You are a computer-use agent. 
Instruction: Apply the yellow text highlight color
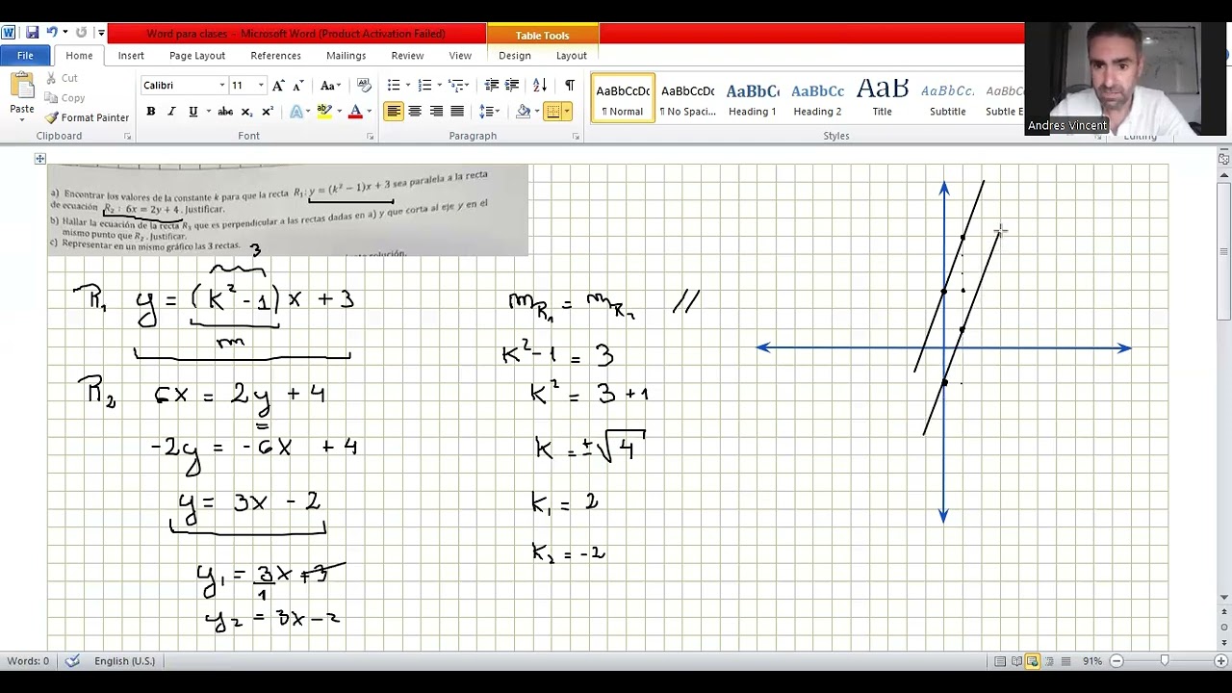pyautogui.click(x=324, y=112)
